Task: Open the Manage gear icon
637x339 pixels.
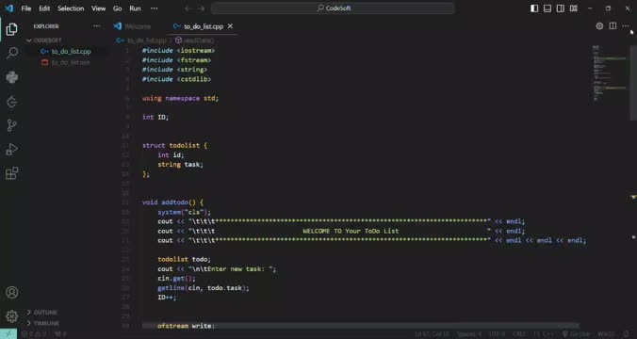Action: (12, 315)
